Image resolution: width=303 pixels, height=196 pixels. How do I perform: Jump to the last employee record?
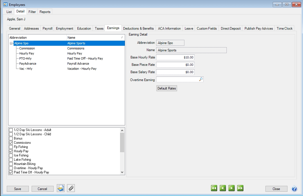pyautogui.click(x=240, y=188)
